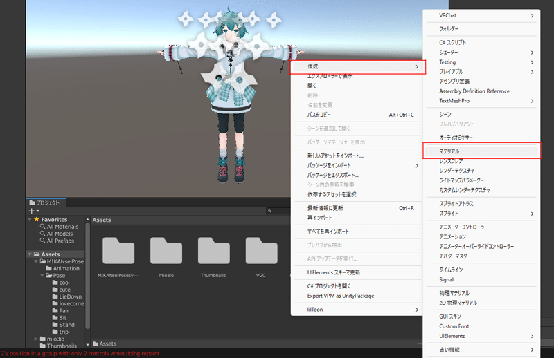Switch to the プロジェクト tab
Viewport: 554px width, 358px height.
pyautogui.click(x=45, y=202)
